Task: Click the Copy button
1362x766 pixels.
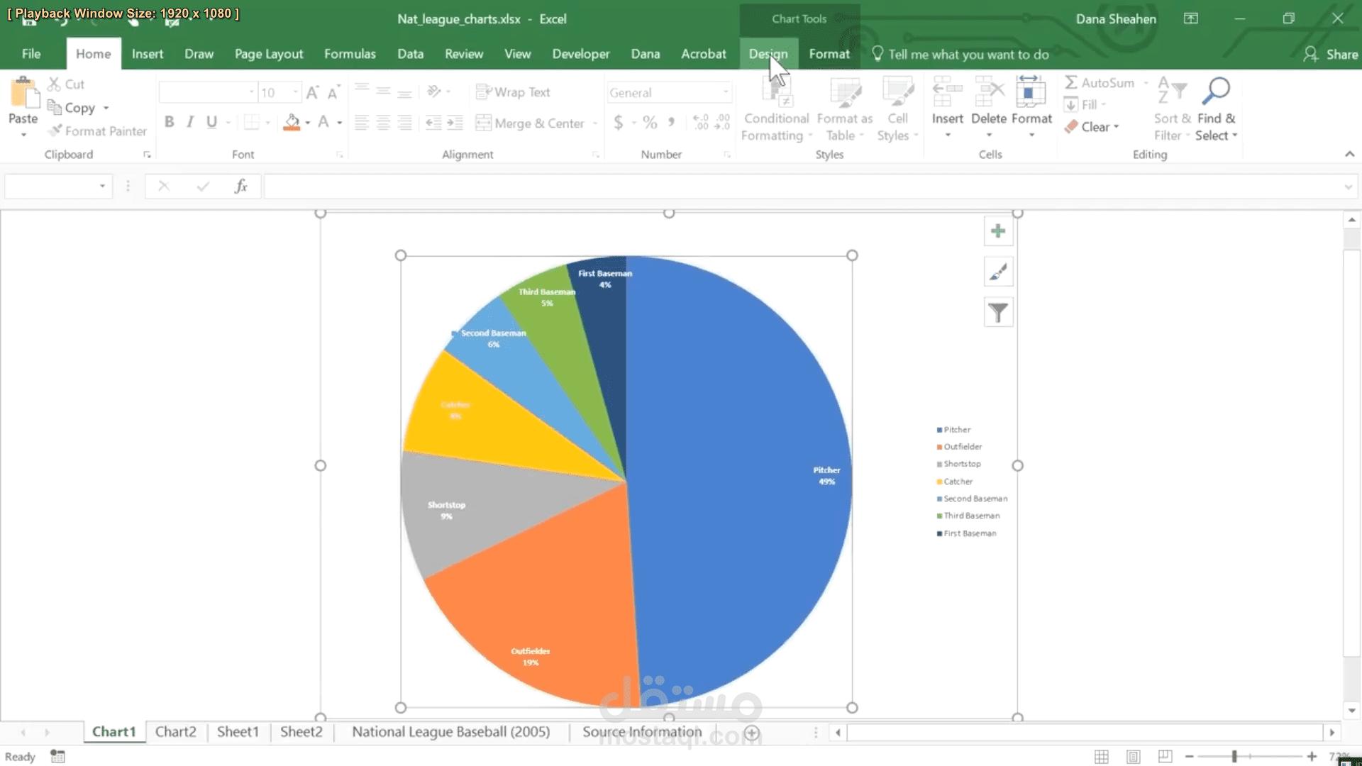Action: 79,108
